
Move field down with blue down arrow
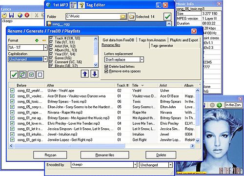click(95, 74)
